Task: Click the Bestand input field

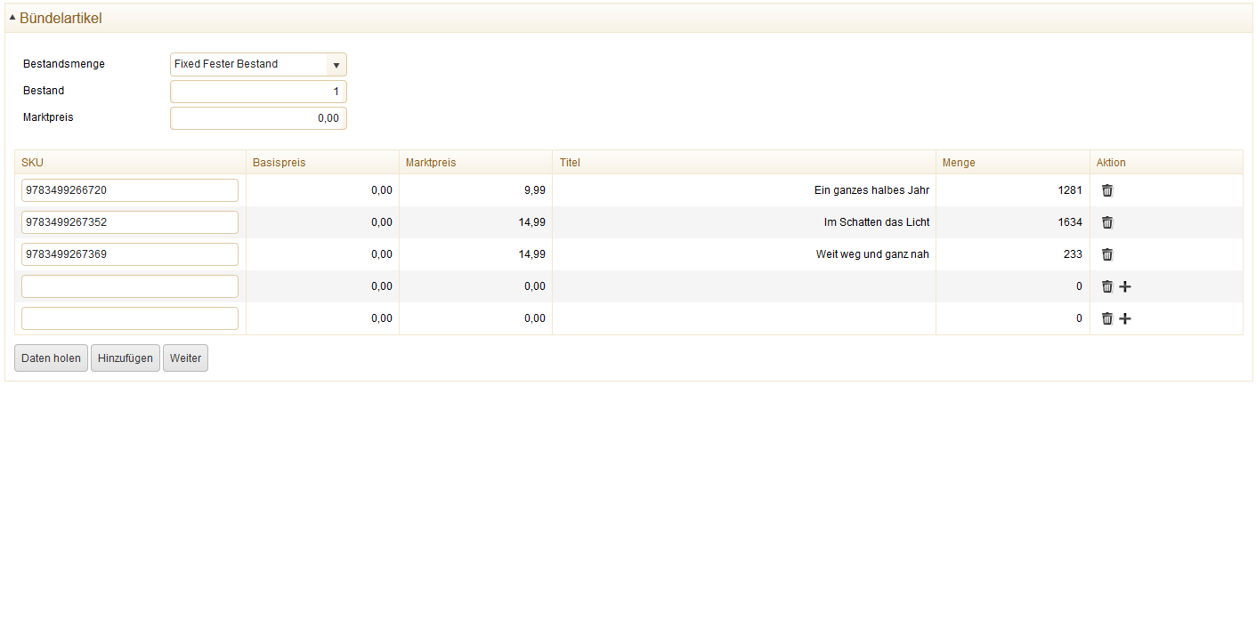Action: pyautogui.click(x=258, y=92)
